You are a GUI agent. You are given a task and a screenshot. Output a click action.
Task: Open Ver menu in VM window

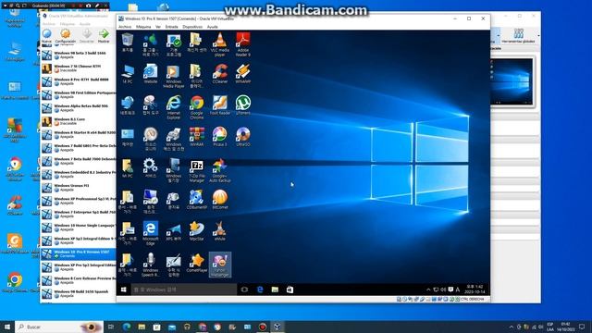coord(158,27)
